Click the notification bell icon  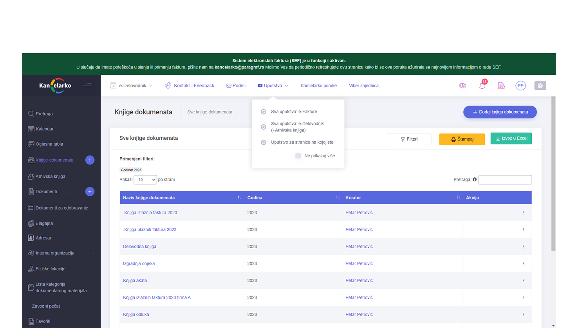[482, 86]
